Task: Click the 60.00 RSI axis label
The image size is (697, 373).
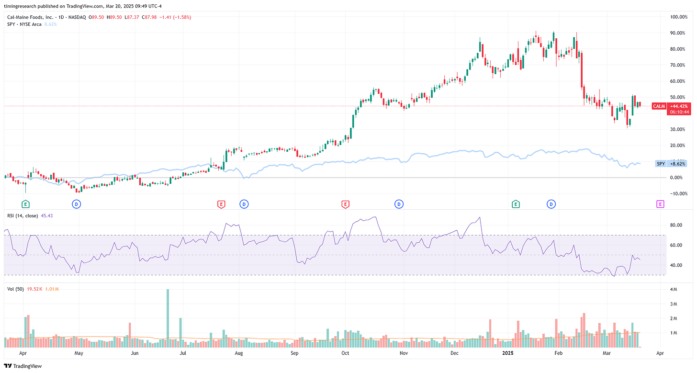Action: pyautogui.click(x=676, y=245)
